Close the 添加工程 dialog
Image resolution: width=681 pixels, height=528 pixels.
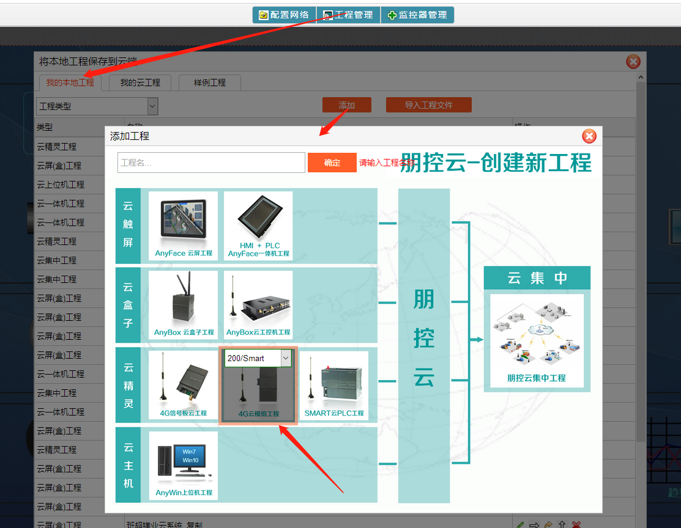589,136
